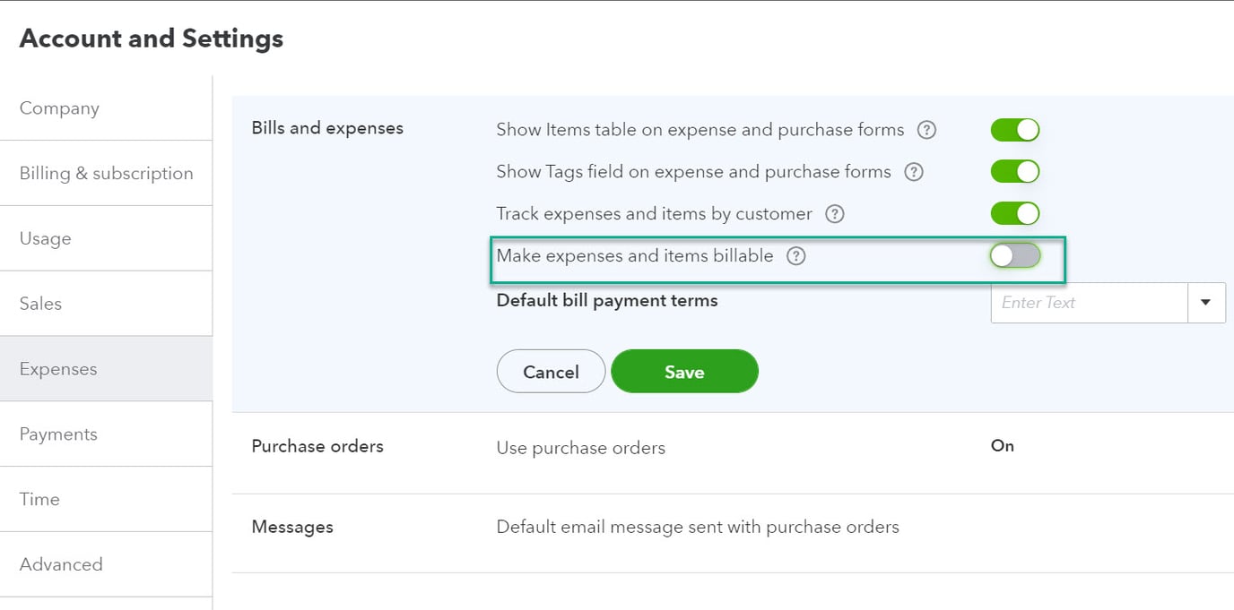Click help icon beside Track expenses by customer
Screen dimensions: 1234x610
[834, 213]
